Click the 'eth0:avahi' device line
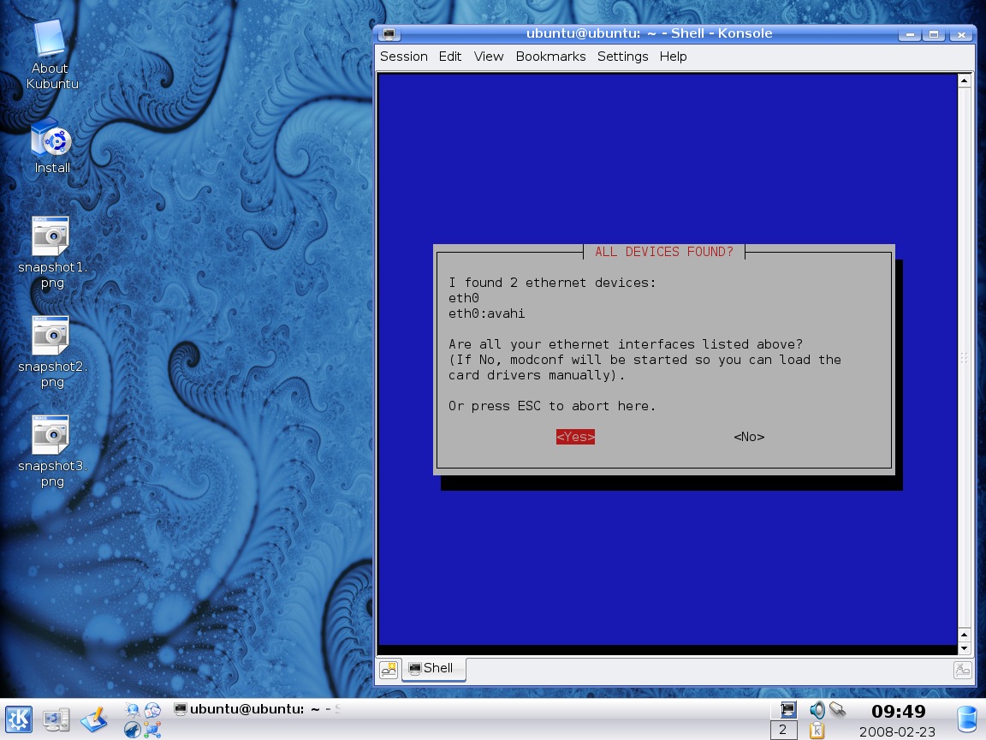This screenshot has height=740, width=986. point(487,313)
